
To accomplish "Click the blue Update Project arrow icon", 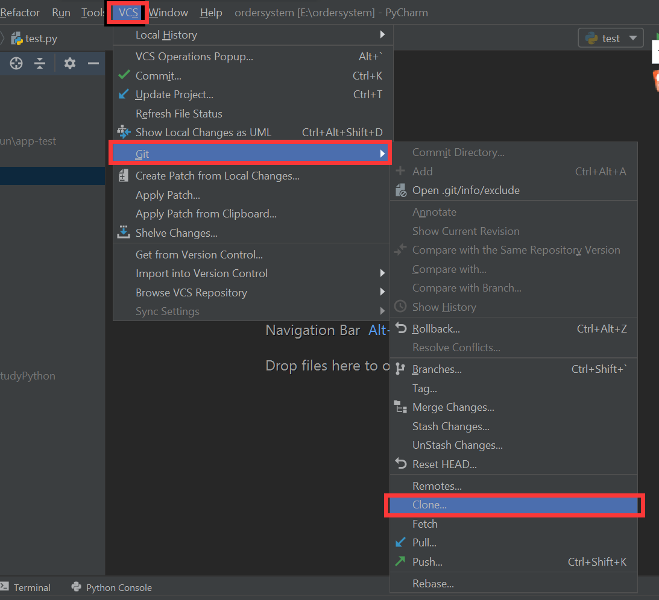I will point(124,94).
